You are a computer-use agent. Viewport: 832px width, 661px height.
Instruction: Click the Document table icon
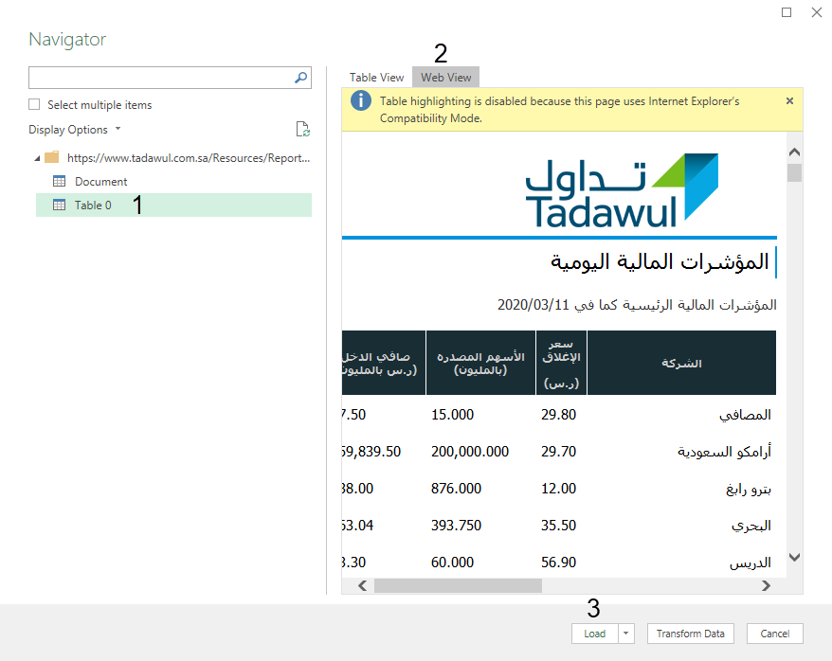pos(59,181)
